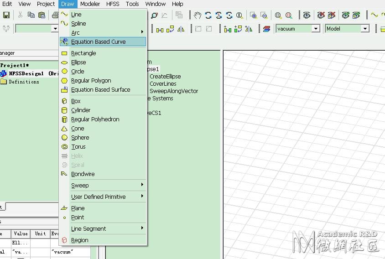Open the HFSS menu
This screenshot has height=259, width=385.
(113, 4)
